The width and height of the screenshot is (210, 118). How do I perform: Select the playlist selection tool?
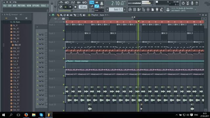click(78, 15)
